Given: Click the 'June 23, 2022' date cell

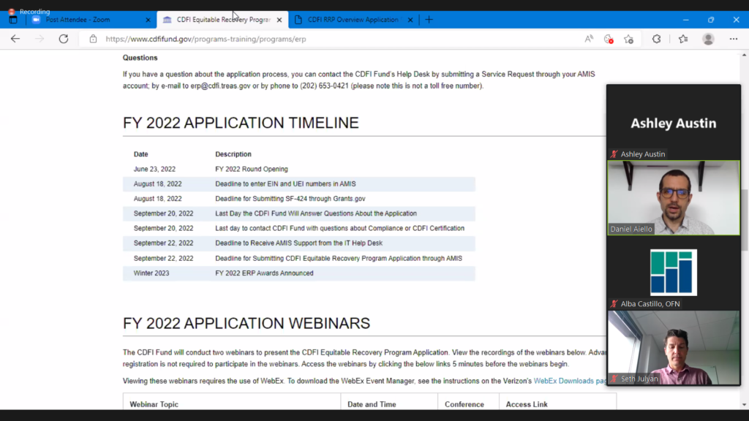Looking at the screenshot, I should point(154,169).
